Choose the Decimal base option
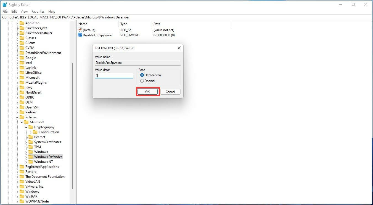The height and width of the screenshot is (205, 373). coord(148,81)
